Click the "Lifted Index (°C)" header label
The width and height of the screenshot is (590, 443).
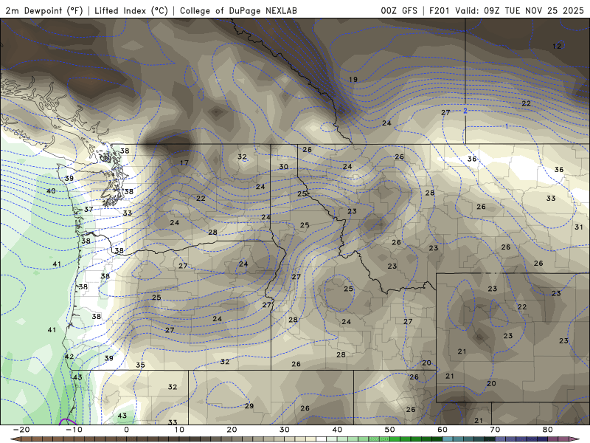131,10
